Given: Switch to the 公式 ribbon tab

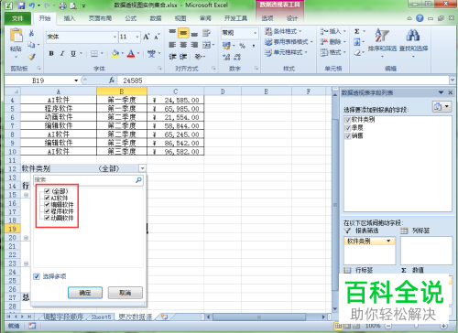Looking at the screenshot, I should pos(130,18).
